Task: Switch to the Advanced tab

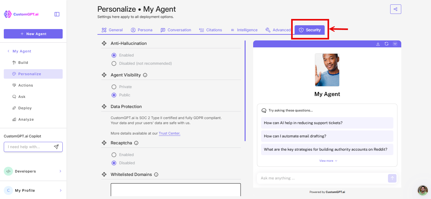Action: 278,30
